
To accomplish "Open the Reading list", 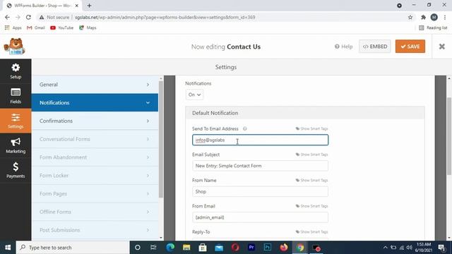I will pyautogui.click(x=433, y=28).
